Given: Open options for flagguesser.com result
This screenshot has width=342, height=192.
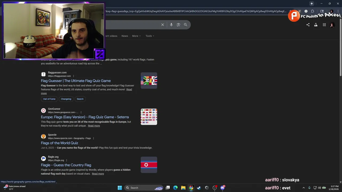Looking at the screenshot, I should [73, 76].
